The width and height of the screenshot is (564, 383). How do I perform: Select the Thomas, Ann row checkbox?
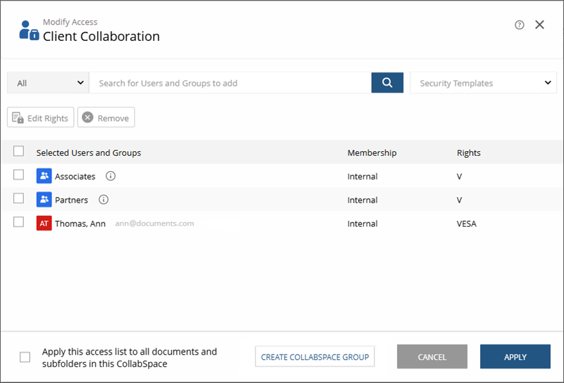click(x=18, y=223)
